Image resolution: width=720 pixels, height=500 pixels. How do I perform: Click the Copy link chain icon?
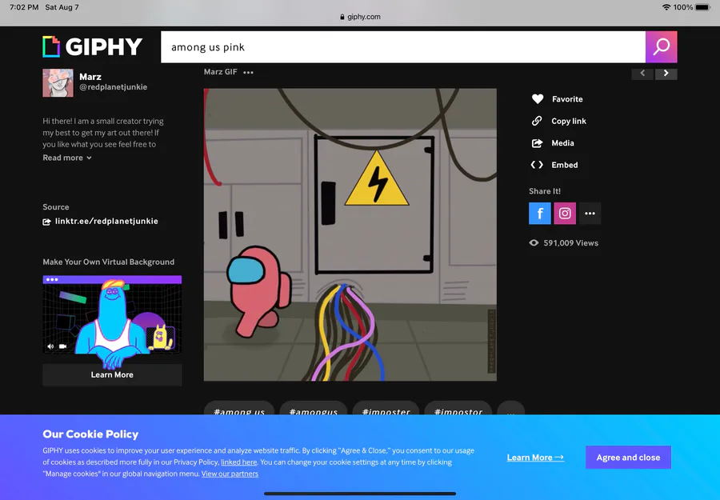[x=537, y=121]
